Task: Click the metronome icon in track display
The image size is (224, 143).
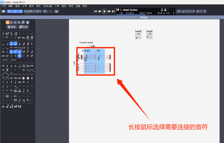Action: coord(165,10)
